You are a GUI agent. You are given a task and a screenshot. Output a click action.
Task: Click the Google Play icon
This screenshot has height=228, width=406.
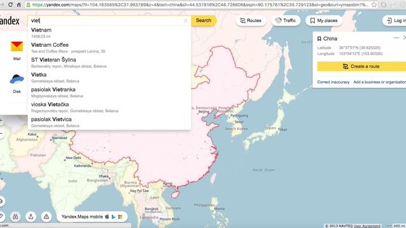pyautogui.click(x=114, y=217)
